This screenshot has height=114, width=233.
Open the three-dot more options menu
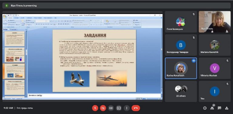point(127,108)
